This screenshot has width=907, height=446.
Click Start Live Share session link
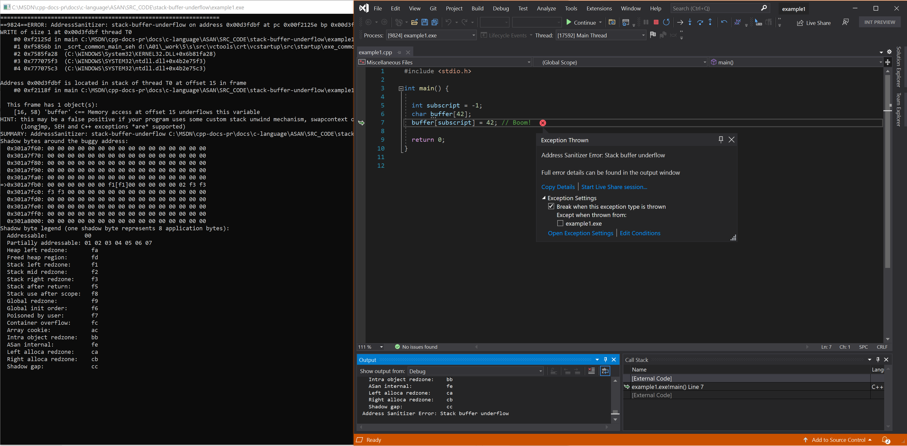tap(614, 186)
